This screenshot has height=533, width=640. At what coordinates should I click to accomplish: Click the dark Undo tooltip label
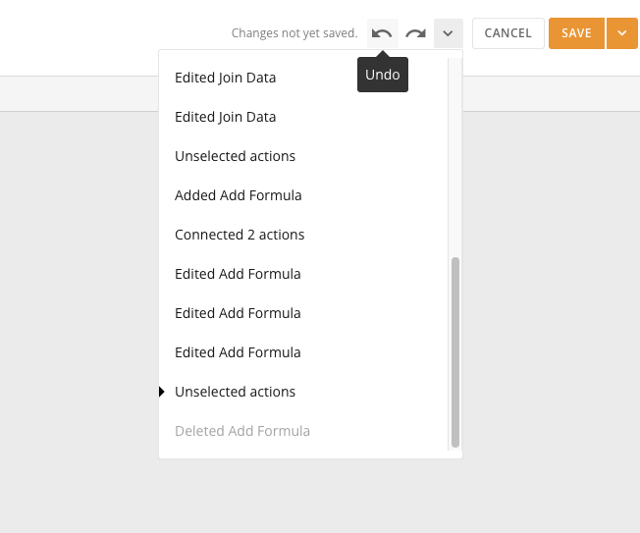(x=383, y=75)
